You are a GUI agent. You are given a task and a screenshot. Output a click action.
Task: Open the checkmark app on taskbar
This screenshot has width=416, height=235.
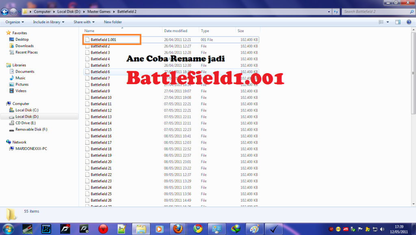click(274, 229)
